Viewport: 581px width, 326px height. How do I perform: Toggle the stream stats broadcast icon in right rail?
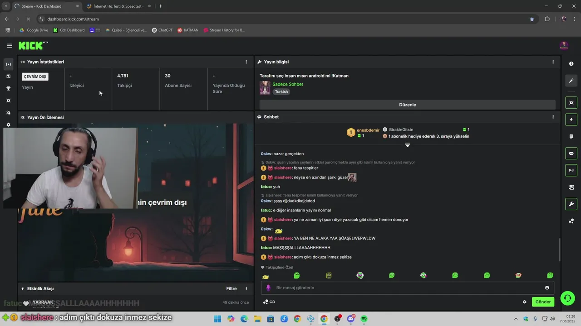click(x=571, y=170)
